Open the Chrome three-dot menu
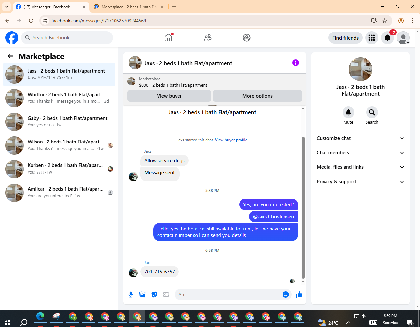 [x=413, y=21]
